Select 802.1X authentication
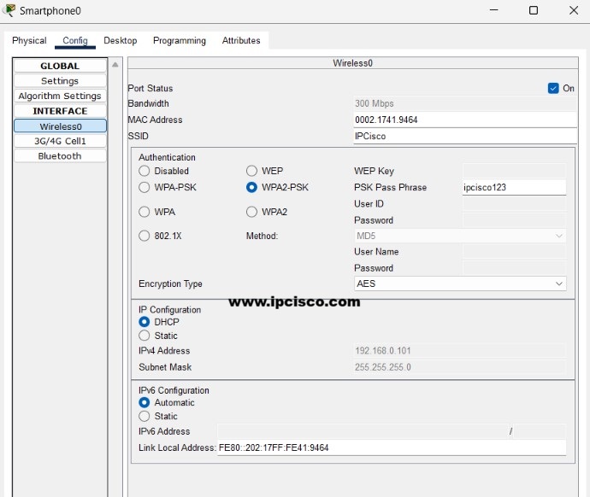 [x=145, y=236]
